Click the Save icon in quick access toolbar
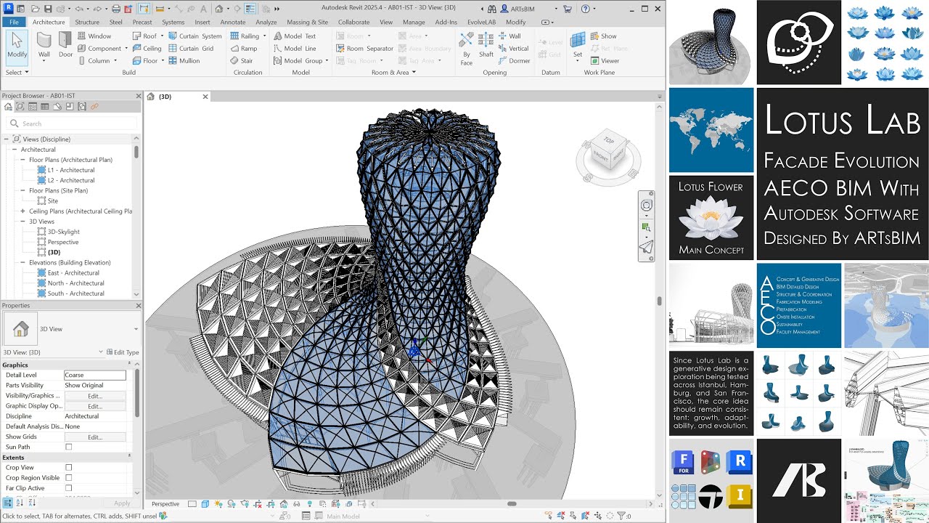 [48, 9]
